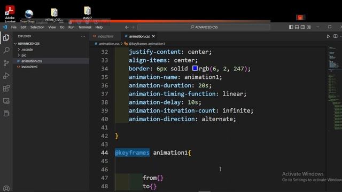Switch to the index.html tab
This screenshot has height=192, width=342.
(105, 36)
